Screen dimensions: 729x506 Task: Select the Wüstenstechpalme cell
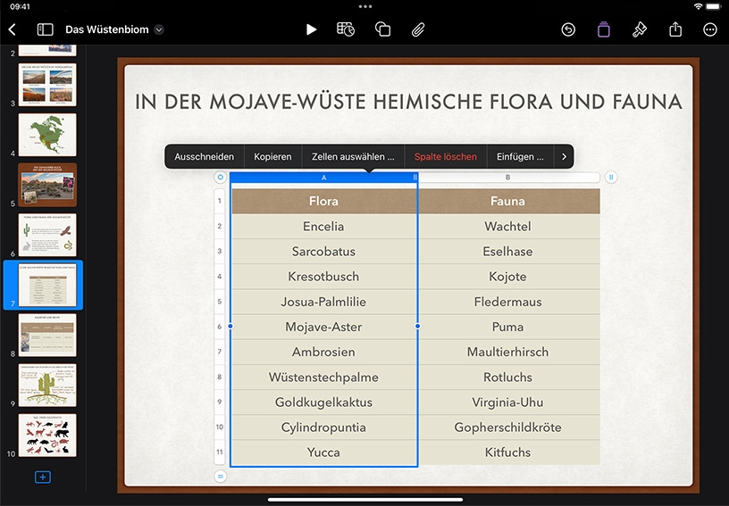coord(324,377)
